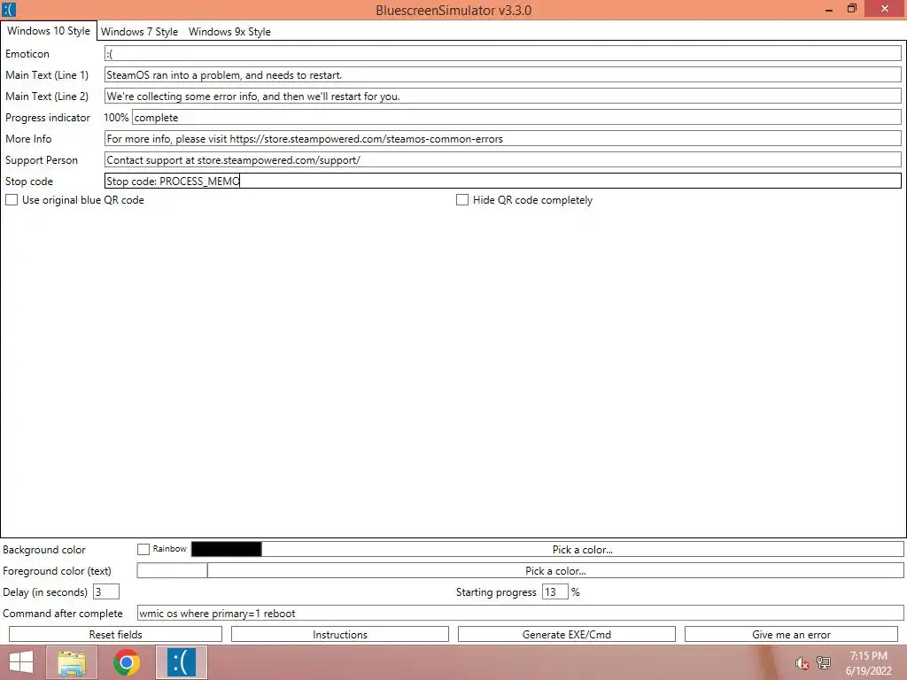Switch to the Windows 7 Style tab
This screenshot has height=680, width=907.
(139, 32)
